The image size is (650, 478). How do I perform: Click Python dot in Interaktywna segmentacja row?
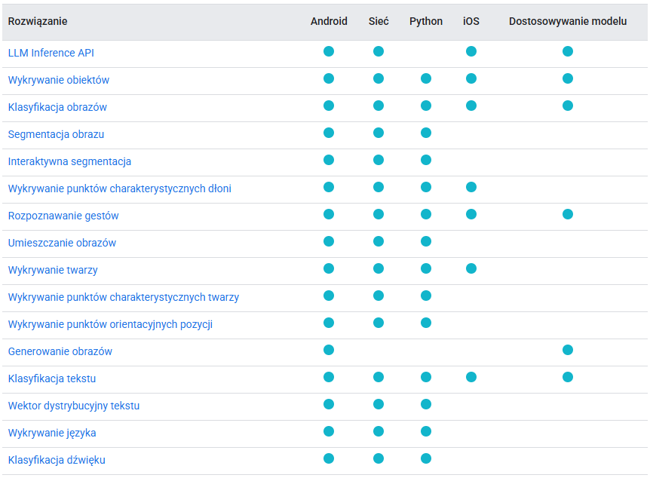coord(426,160)
